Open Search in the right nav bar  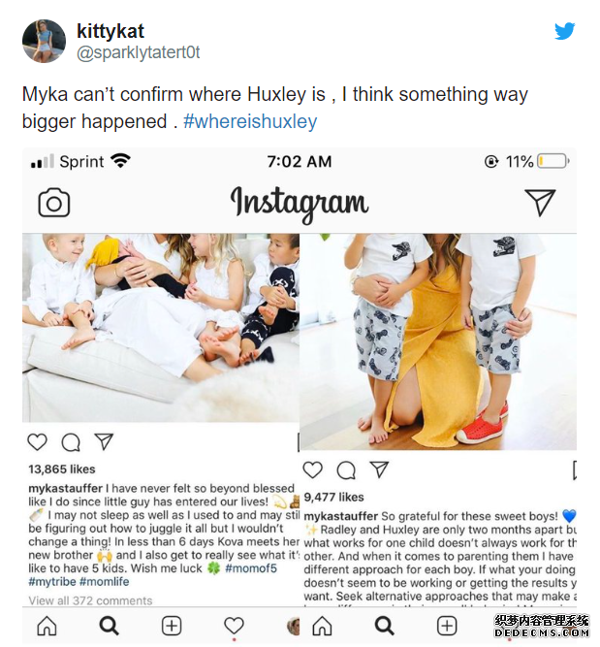(385, 626)
